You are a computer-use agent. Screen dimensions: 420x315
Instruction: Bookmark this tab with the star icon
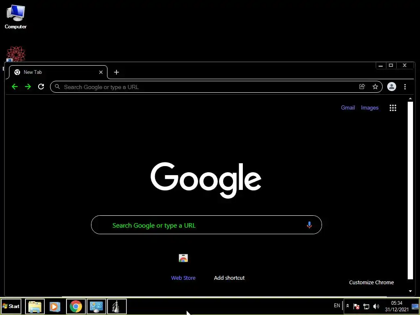tap(375, 87)
